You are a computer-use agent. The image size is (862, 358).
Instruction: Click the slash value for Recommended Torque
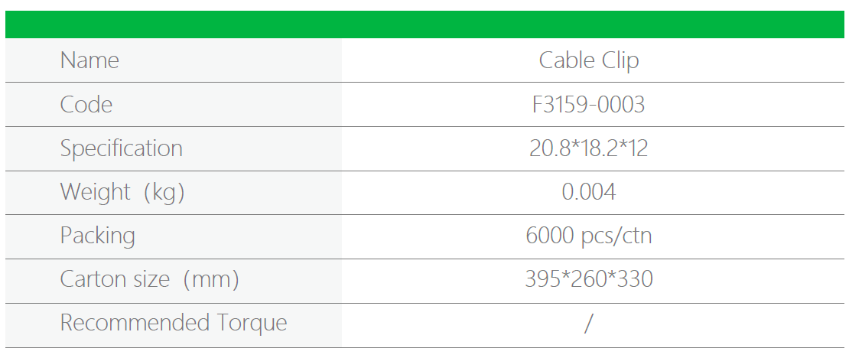tap(588, 324)
